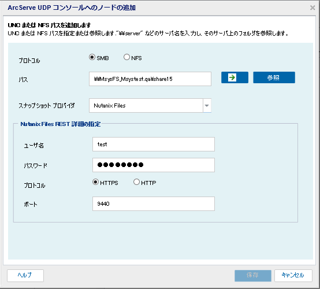The height and width of the screenshot is (289, 320).
Task: Click the 保存 save button
Action: pos(253,276)
